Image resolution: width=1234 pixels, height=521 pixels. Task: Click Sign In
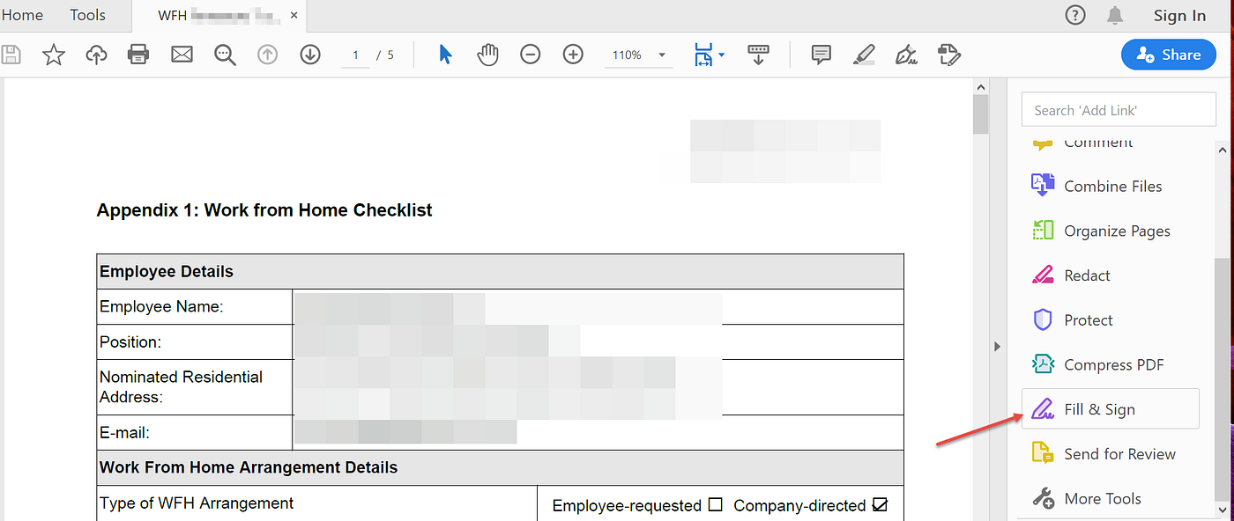[1179, 15]
